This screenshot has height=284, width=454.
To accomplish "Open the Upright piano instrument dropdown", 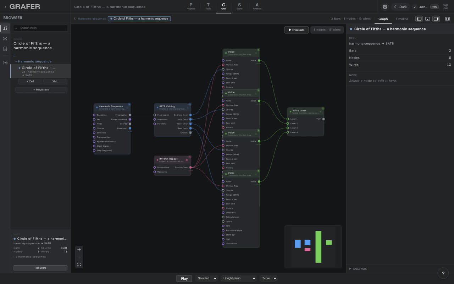I will coord(239,278).
